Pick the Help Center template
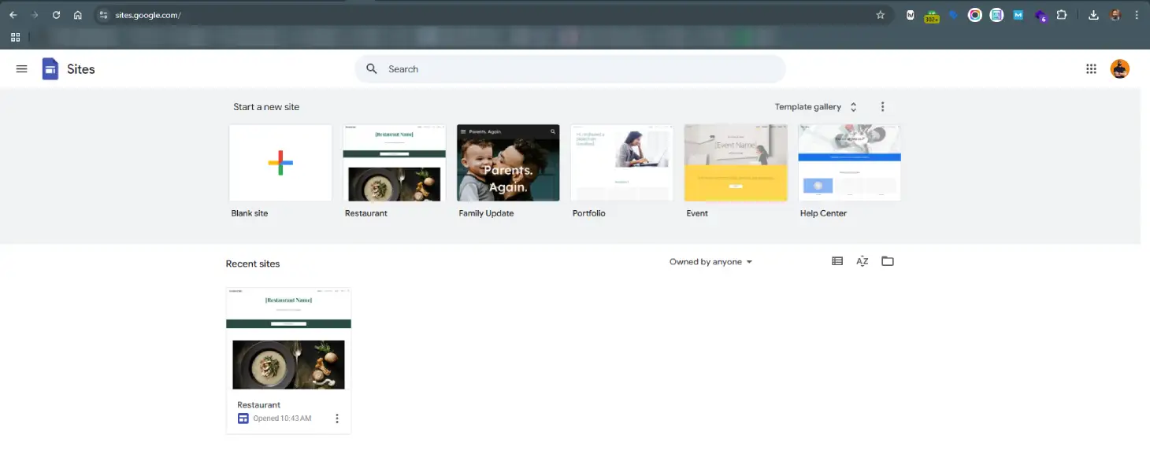 click(x=849, y=163)
